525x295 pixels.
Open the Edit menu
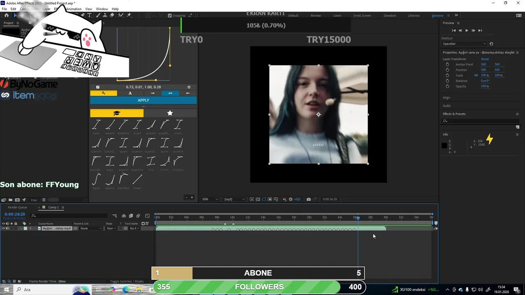tap(14, 9)
